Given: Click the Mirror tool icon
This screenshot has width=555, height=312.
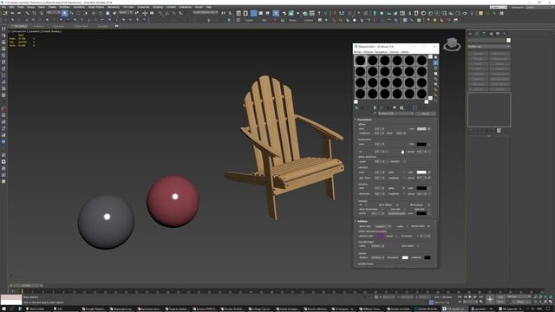Looking at the screenshot, I should pos(224,13).
